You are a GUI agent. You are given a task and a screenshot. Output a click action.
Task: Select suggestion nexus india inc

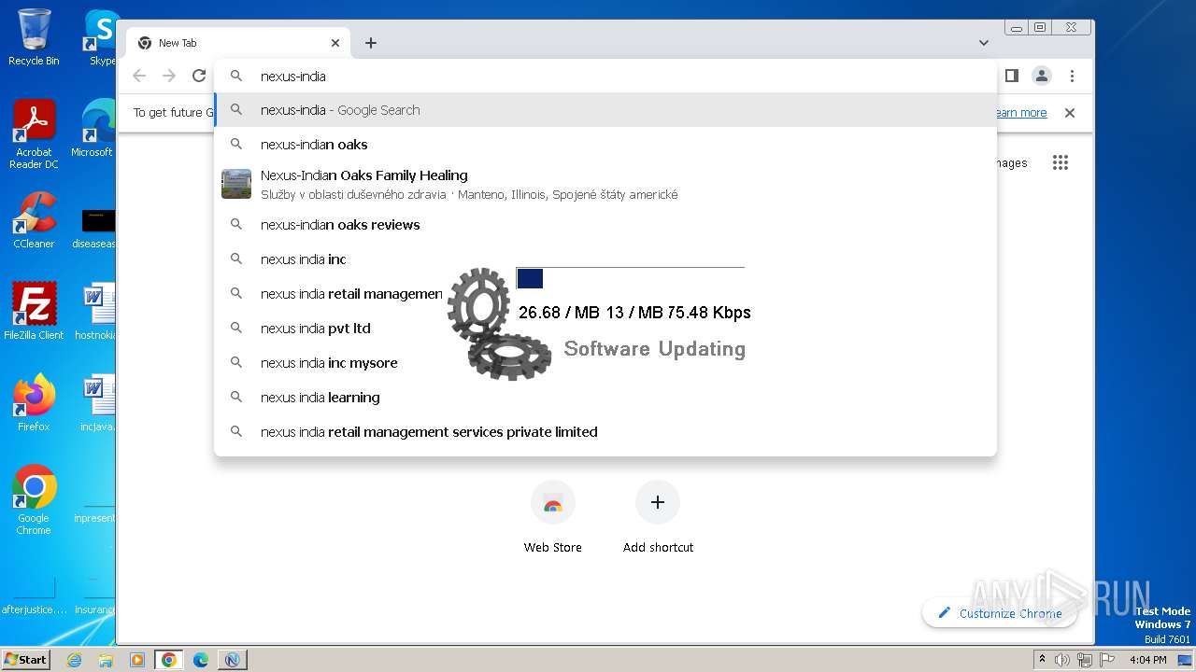[605, 259]
